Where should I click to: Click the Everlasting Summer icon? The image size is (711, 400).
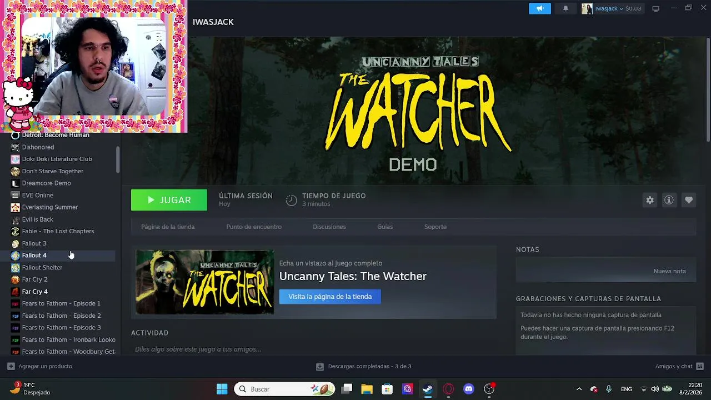[x=16, y=207]
